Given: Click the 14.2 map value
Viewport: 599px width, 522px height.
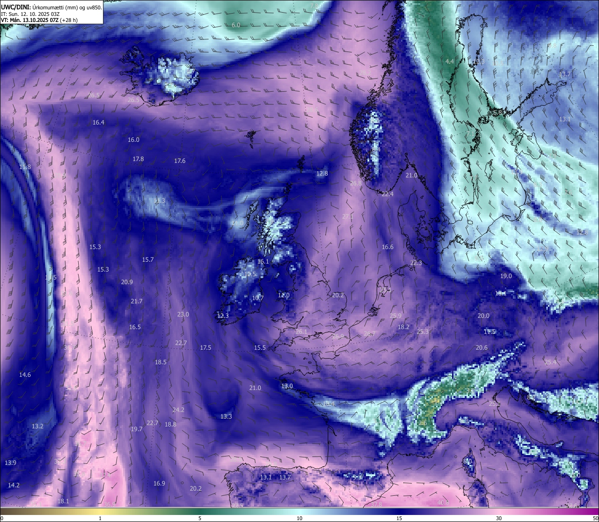Looking at the screenshot, I should pyautogui.click(x=14, y=485).
